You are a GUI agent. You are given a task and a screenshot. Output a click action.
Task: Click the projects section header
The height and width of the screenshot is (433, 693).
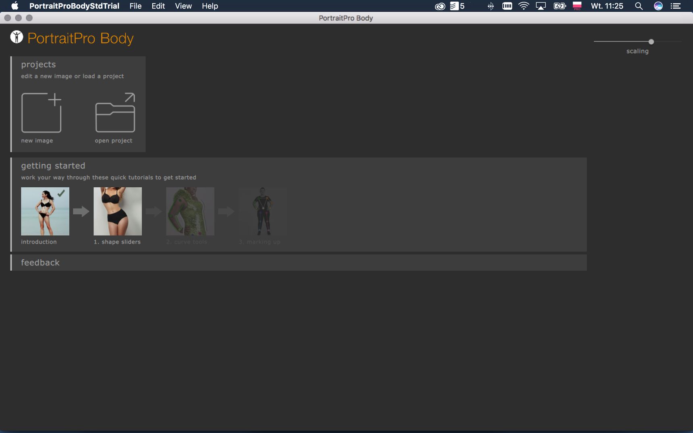(x=38, y=64)
